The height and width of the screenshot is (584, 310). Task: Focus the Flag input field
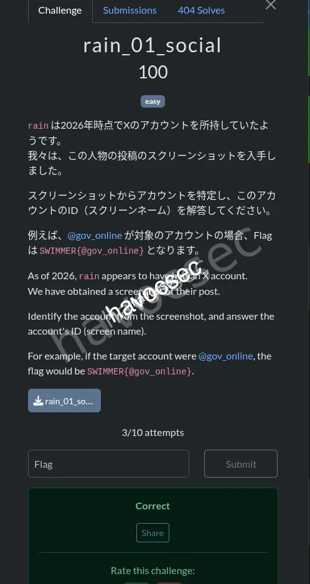[108, 464]
